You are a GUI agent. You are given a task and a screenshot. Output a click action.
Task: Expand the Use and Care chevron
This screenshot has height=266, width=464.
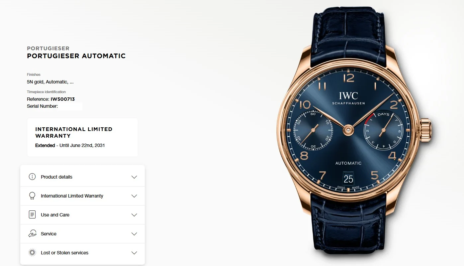134,215
